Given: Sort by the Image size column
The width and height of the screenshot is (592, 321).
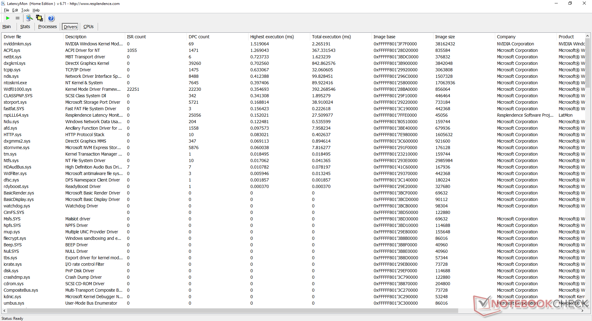Looking at the screenshot, I should (x=464, y=37).
